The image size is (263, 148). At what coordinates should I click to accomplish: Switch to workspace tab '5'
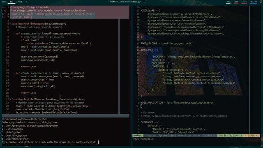(27, 2)
